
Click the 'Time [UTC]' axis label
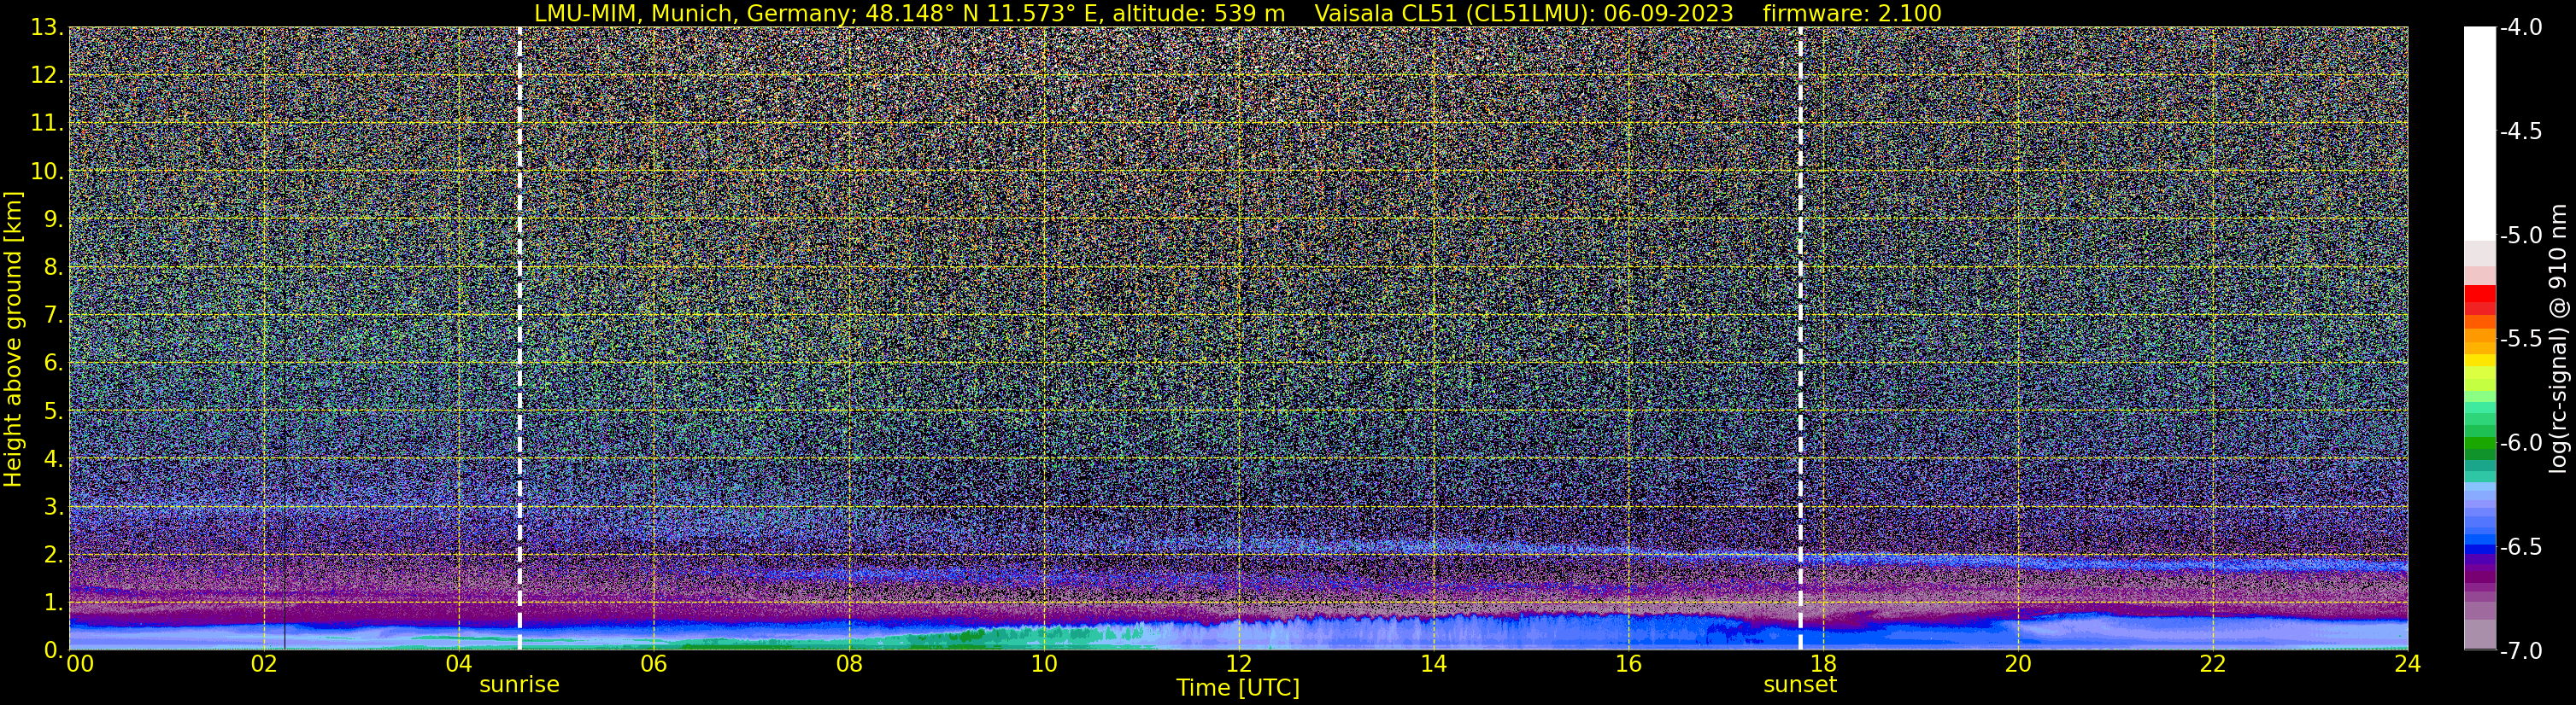1238,687
